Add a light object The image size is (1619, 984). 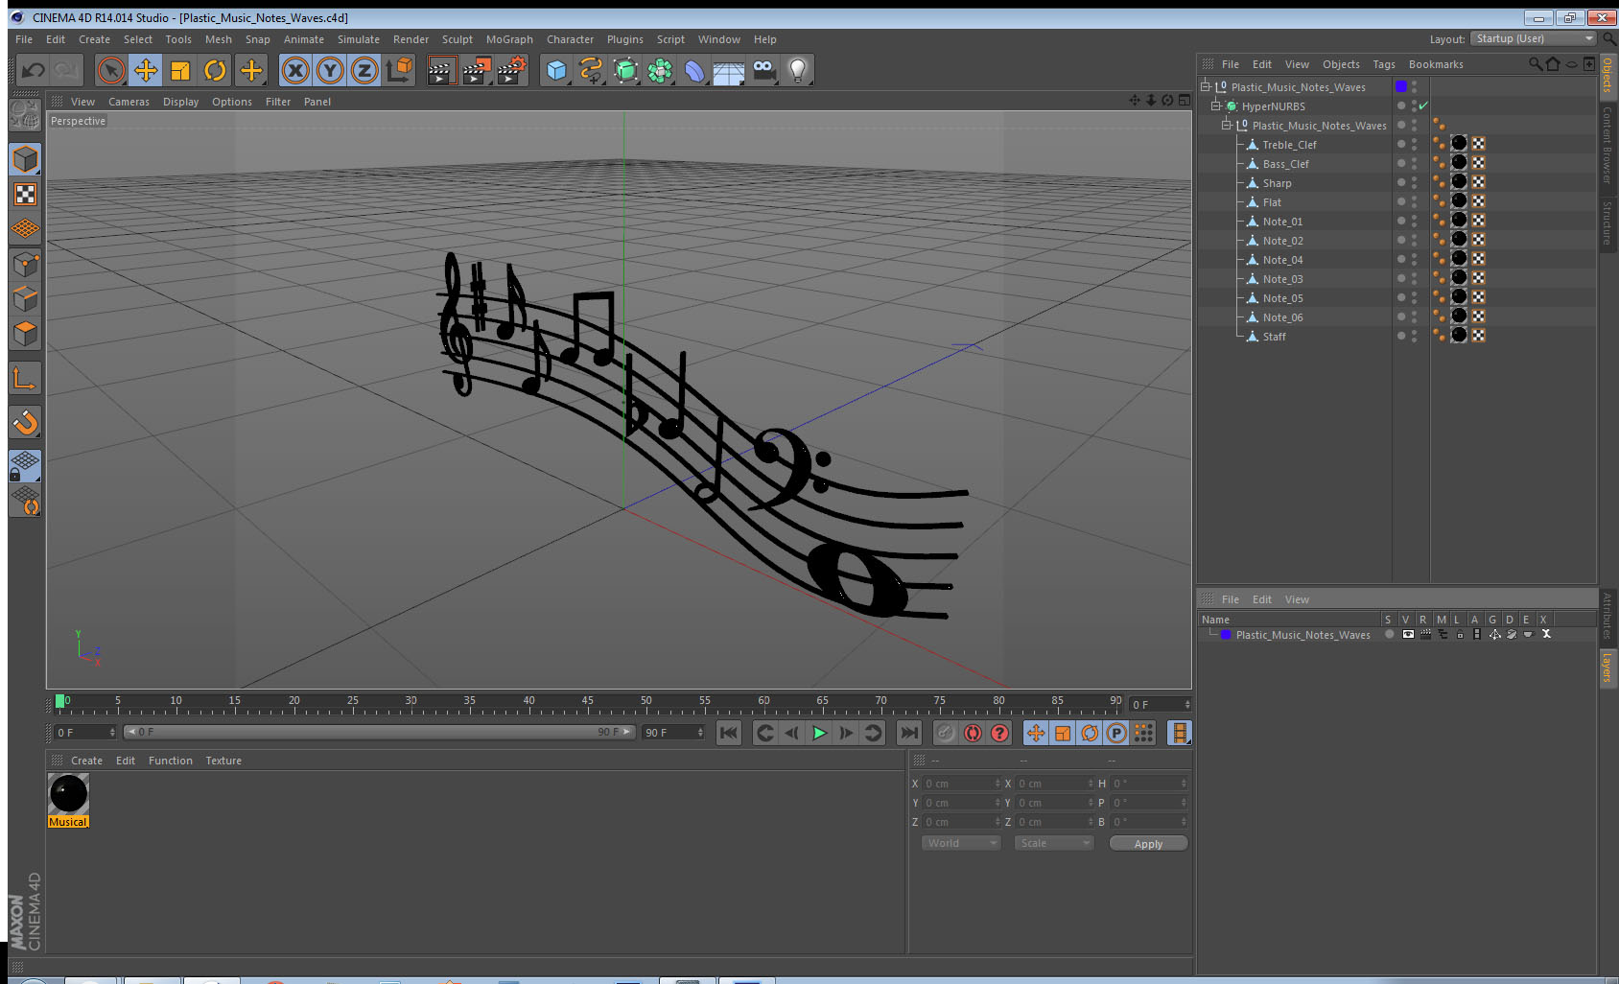point(798,70)
